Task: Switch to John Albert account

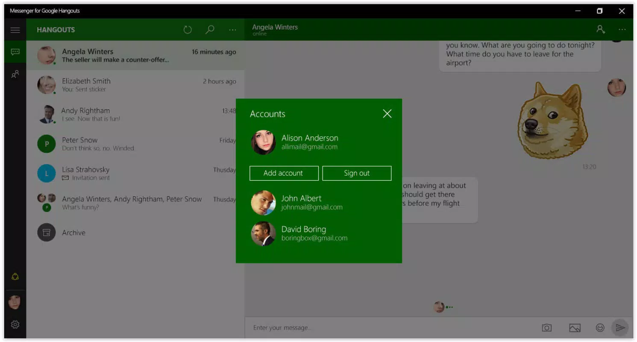Action: [x=319, y=203]
